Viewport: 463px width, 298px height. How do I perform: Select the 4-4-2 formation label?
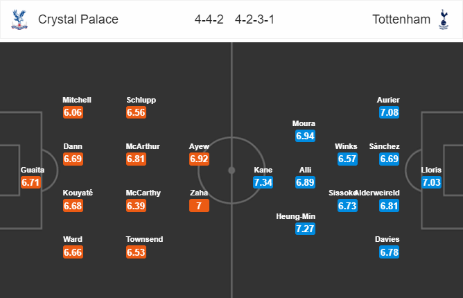pos(209,19)
